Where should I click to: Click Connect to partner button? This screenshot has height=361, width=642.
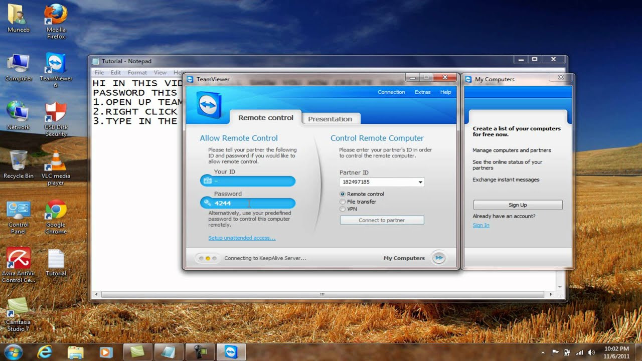click(x=382, y=220)
